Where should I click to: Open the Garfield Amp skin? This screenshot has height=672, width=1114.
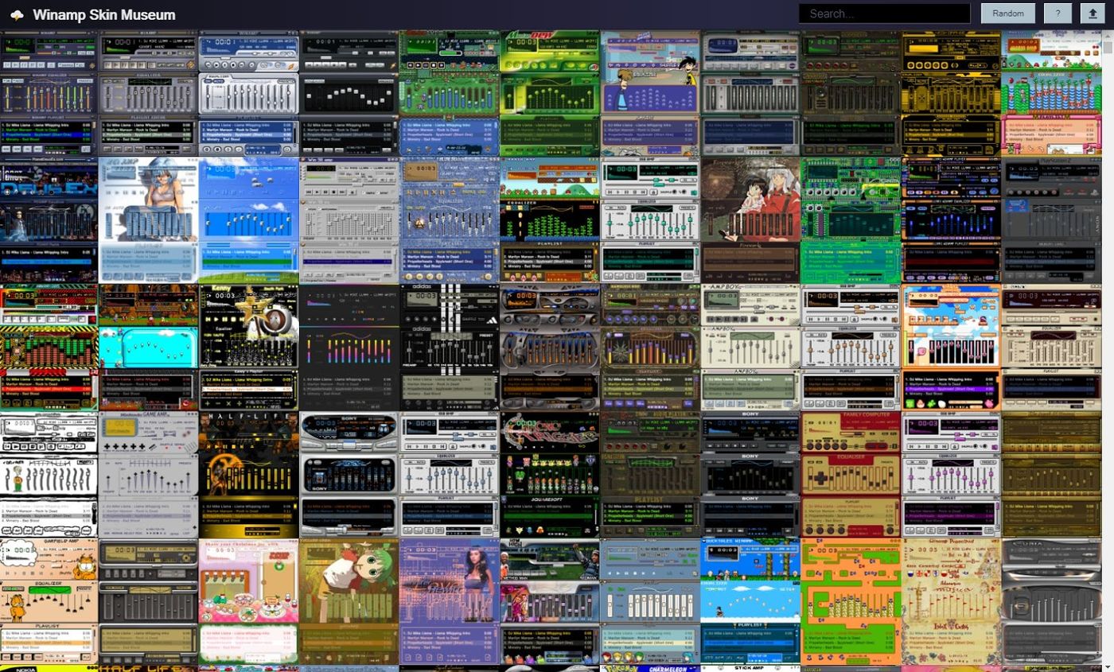[x=49, y=602]
